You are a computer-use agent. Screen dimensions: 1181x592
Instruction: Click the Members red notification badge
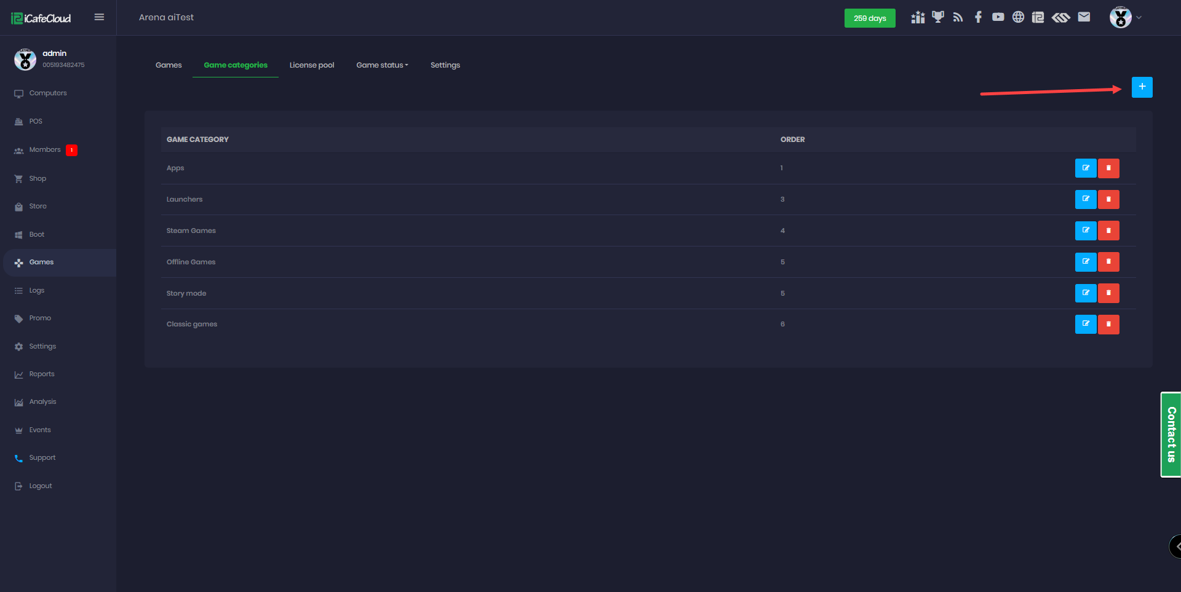pyautogui.click(x=72, y=150)
